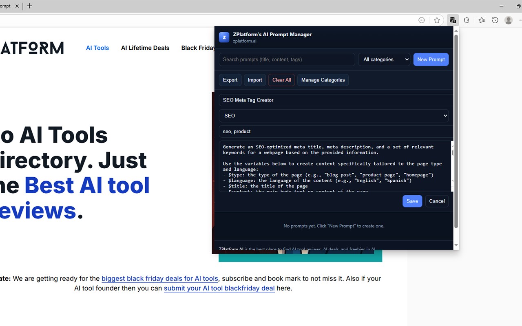
Task: Open the browser Extensions puzzle icon
Action: tap(467, 20)
